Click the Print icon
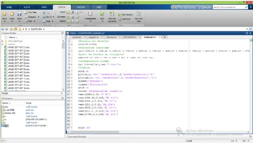253x143 pixels. [26, 21]
